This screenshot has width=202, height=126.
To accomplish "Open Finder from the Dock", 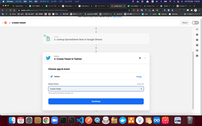I will [x=12, y=120].
